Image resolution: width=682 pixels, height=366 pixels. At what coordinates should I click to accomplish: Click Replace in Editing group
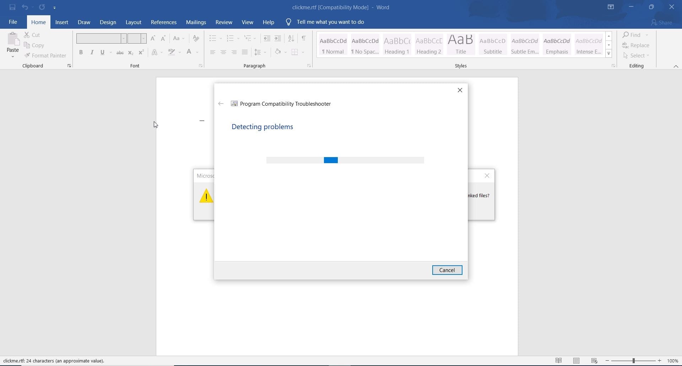click(636, 45)
